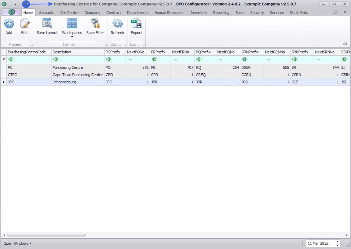Image resolution: width=351 pixels, height=249 pixels.
Task: Open the Static Data tab
Action: (x=299, y=12)
